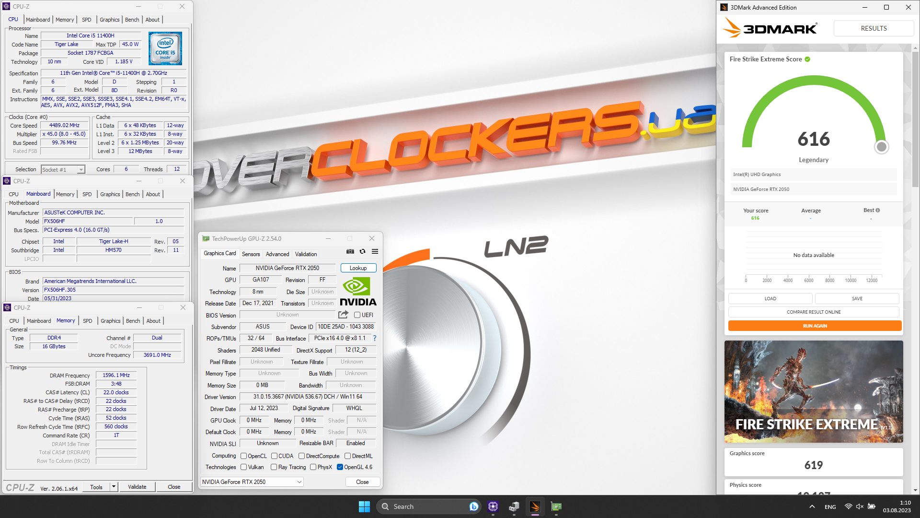Screen dimensions: 920x518
Task: Open the network devices taskbar icon
Action: click(x=514, y=506)
